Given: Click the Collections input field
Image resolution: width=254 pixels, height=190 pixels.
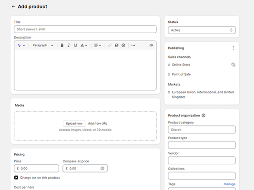Looking at the screenshot, I should click(202, 176).
